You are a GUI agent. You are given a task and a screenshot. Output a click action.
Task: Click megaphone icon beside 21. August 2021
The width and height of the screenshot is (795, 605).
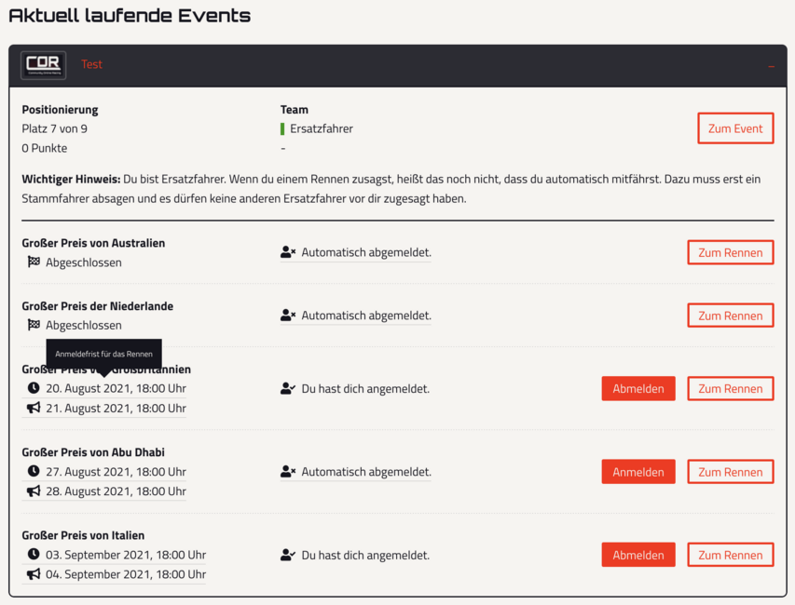pos(34,409)
